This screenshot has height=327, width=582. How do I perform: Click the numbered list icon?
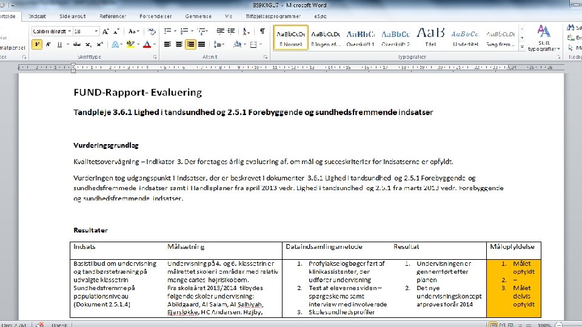pos(184,31)
